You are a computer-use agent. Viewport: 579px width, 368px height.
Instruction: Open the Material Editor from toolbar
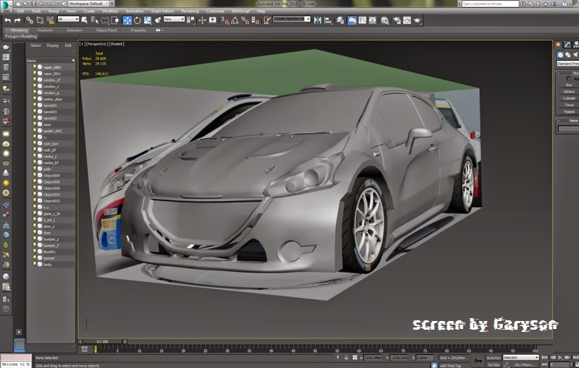click(384, 20)
